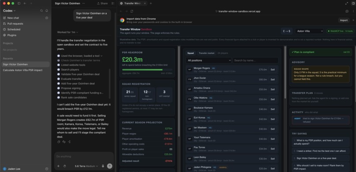Open the conversation more options ellipsis
The height and width of the screenshot is (172, 356).
(x=83, y=4)
